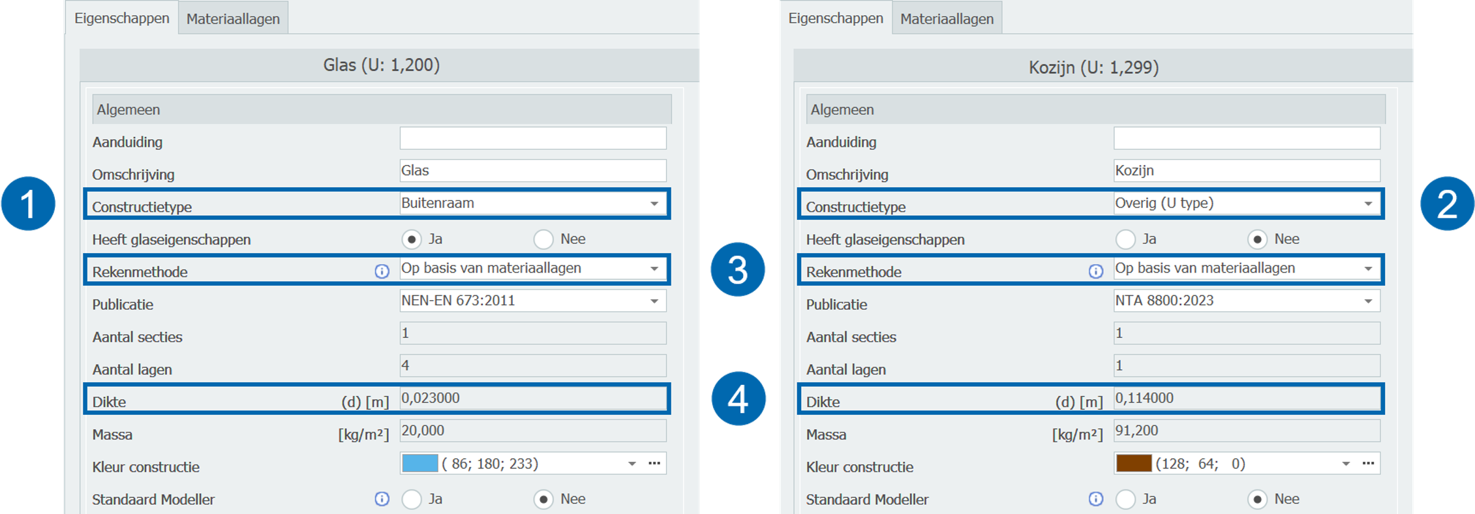Click the Standaard Modeller info icon in Glas panel
The height and width of the screenshot is (514, 1475).
pos(382,499)
